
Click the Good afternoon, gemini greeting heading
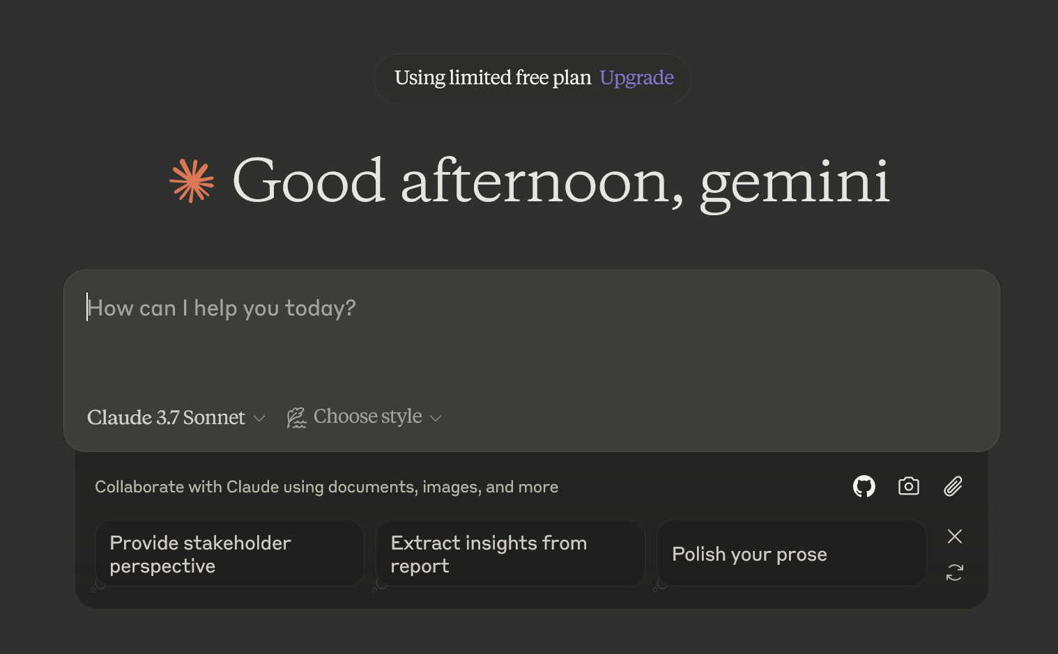pos(561,181)
